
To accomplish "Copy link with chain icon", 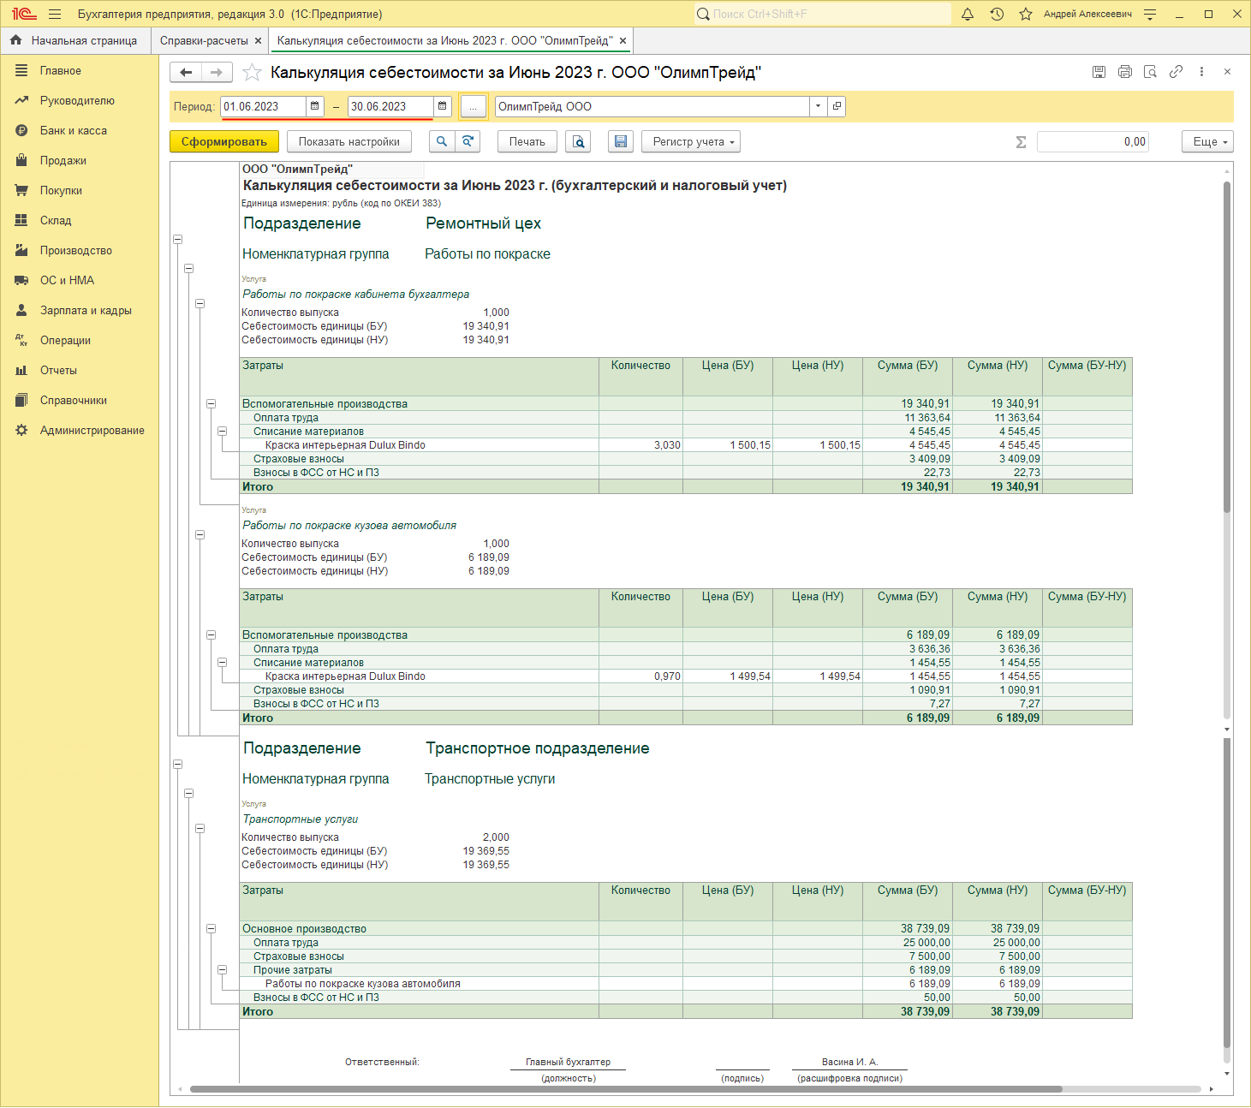I will click(x=1177, y=72).
